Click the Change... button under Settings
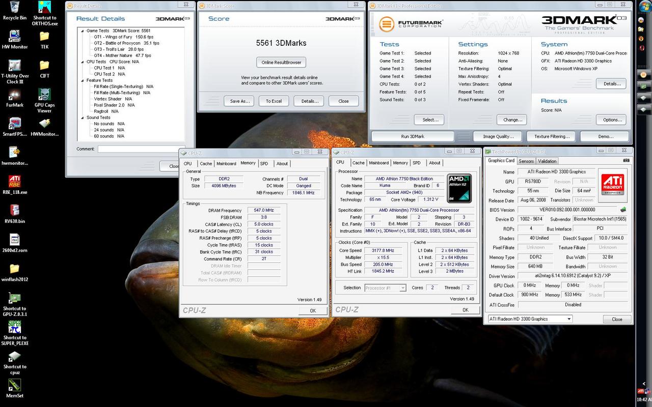 [x=512, y=120]
